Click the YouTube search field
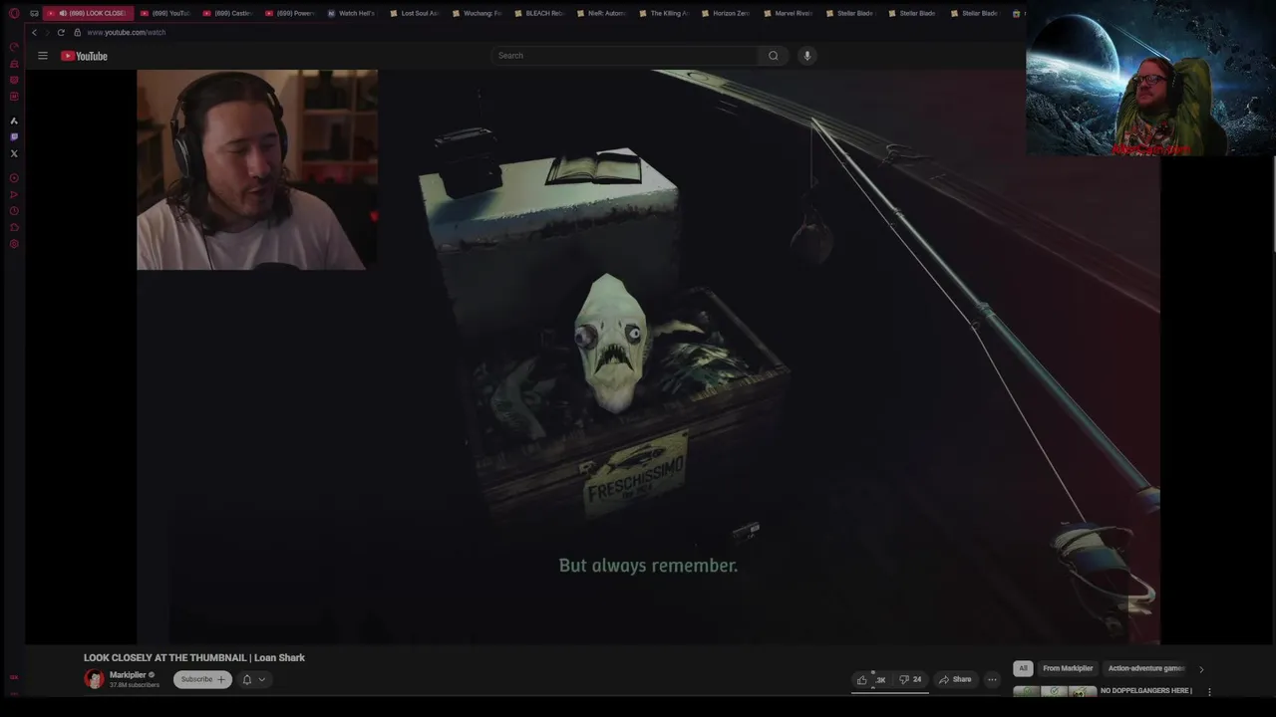The width and height of the screenshot is (1276, 717). click(626, 56)
